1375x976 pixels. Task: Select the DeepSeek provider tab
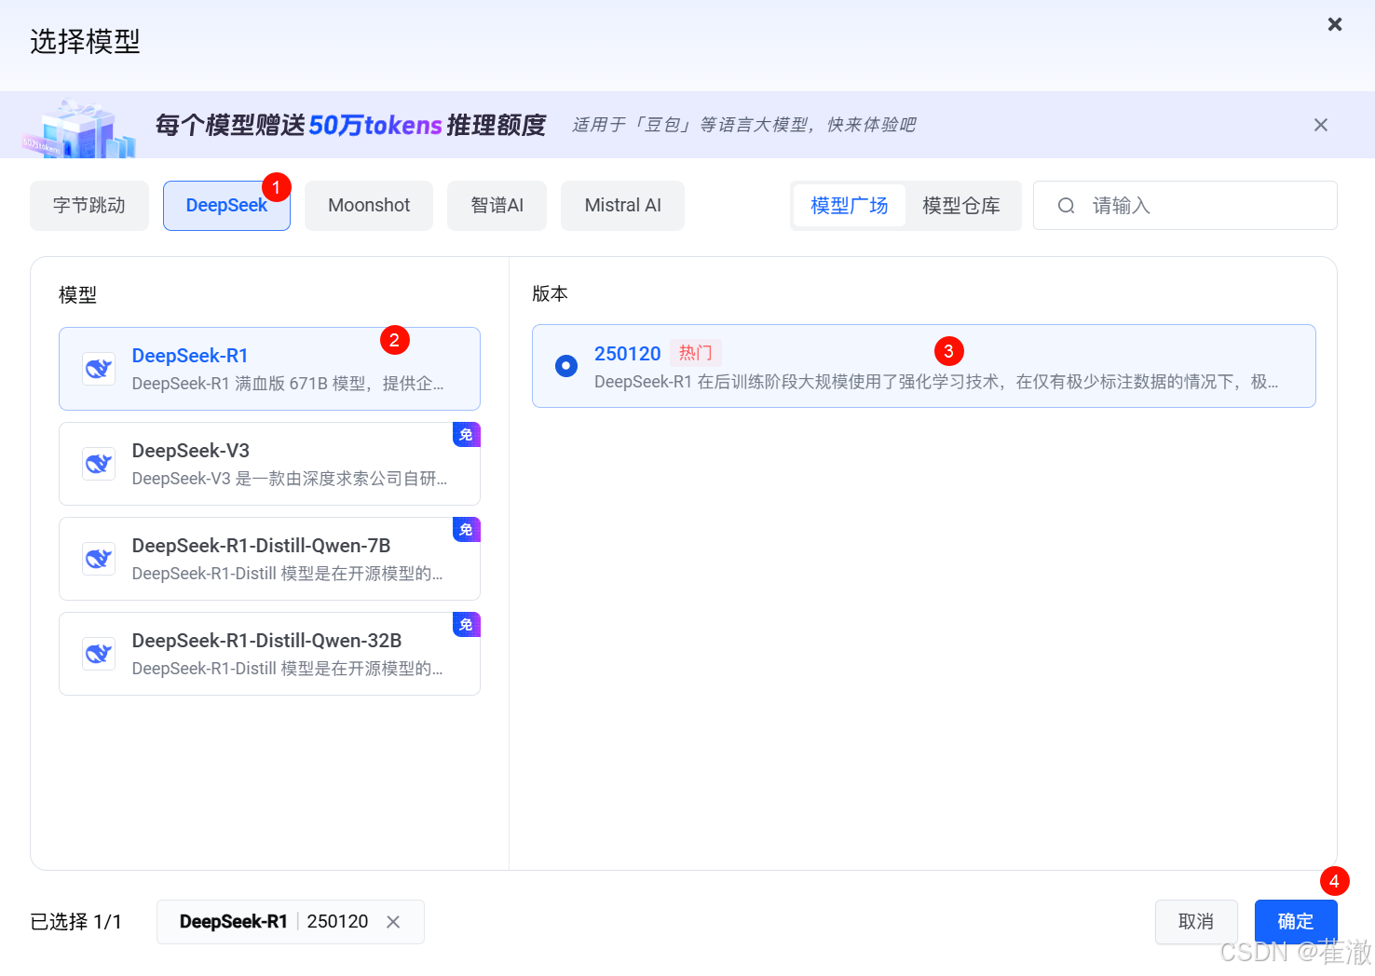coord(226,206)
